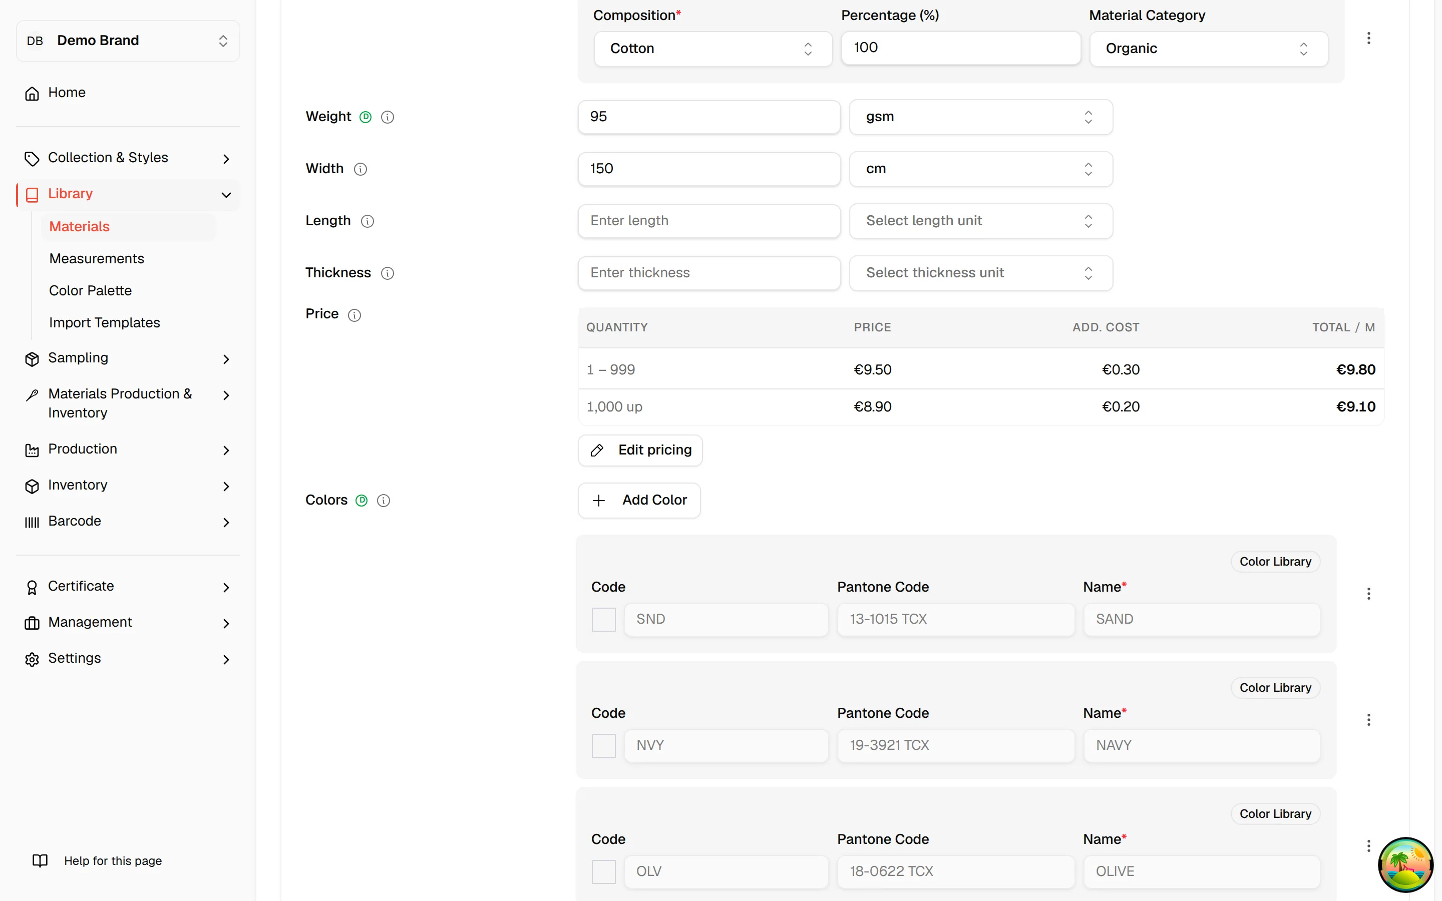
Task: Open the Select length unit dropdown
Action: tap(981, 221)
